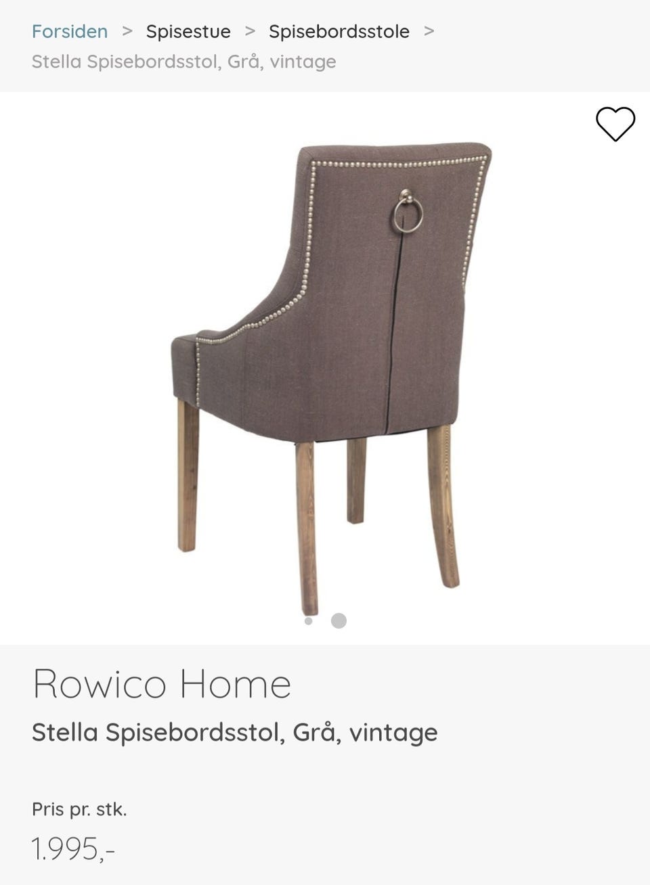Image resolution: width=650 pixels, height=885 pixels.
Task: Click the metal ring pull on chair back
Action: [408, 210]
